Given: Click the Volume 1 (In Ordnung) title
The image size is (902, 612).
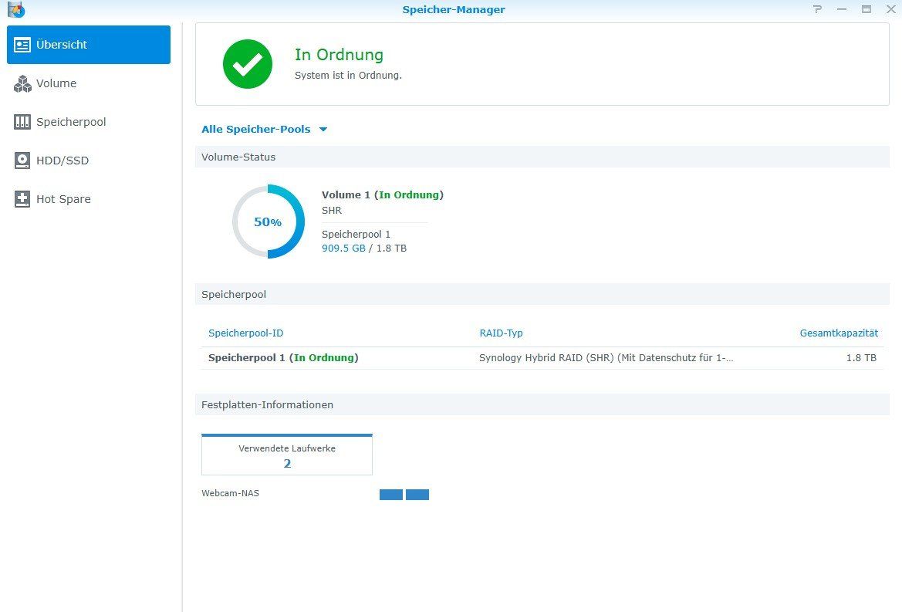Looking at the screenshot, I should click(x=383, y=195).
